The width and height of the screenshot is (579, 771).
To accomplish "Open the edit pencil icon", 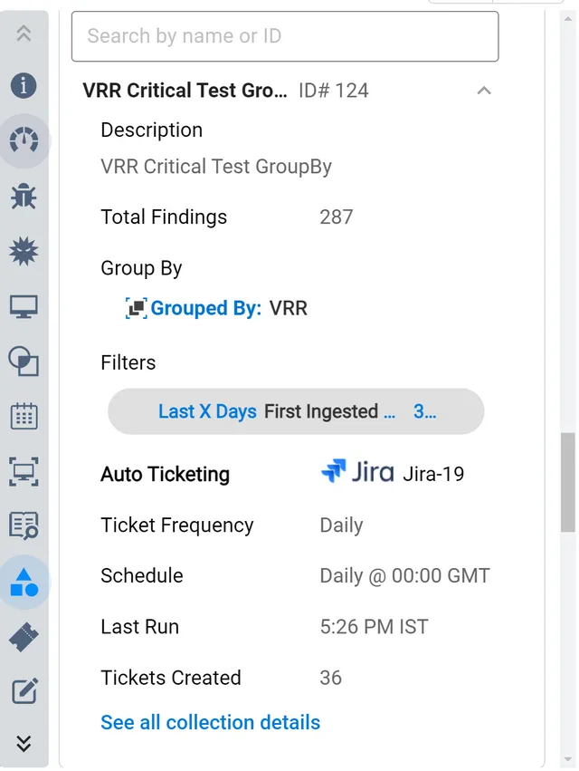I will 24,691.
